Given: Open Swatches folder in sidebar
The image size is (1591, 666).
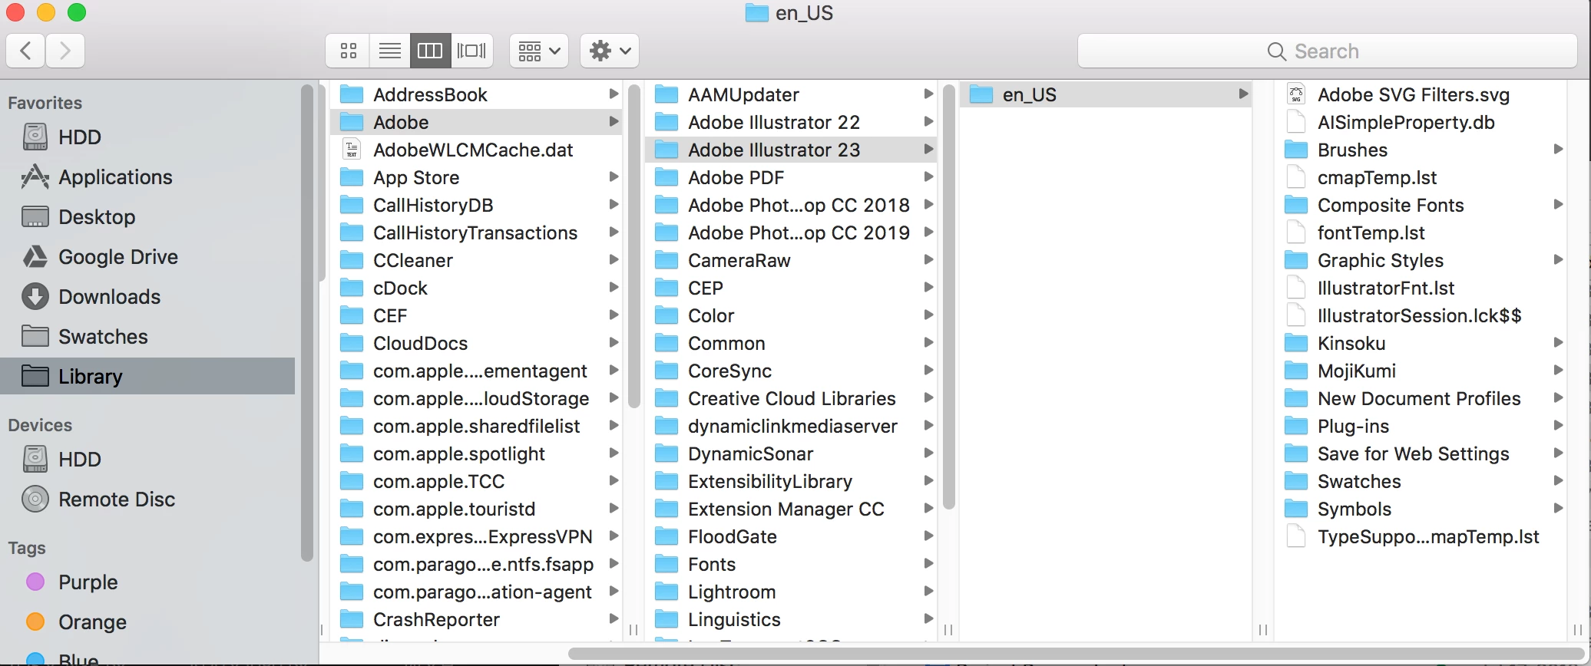Looking at the screenshot, I should pyautogui.click(x=147, y=337).
